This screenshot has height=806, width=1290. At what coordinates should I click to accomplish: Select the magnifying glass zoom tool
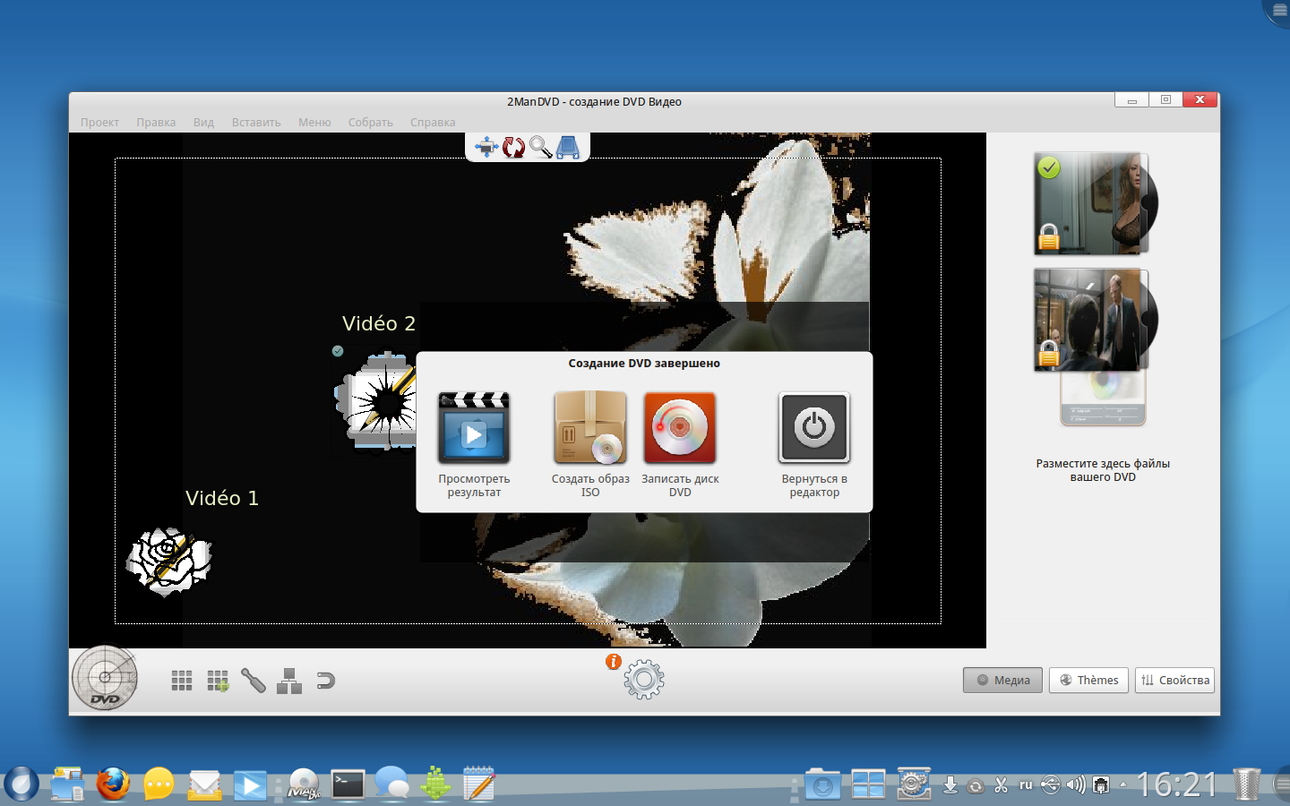(x=540, y=147)
